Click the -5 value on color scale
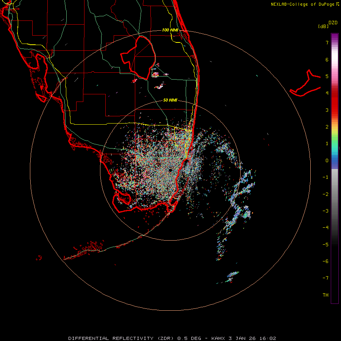Viewport: 341px width, 341px height. point(325,245)
